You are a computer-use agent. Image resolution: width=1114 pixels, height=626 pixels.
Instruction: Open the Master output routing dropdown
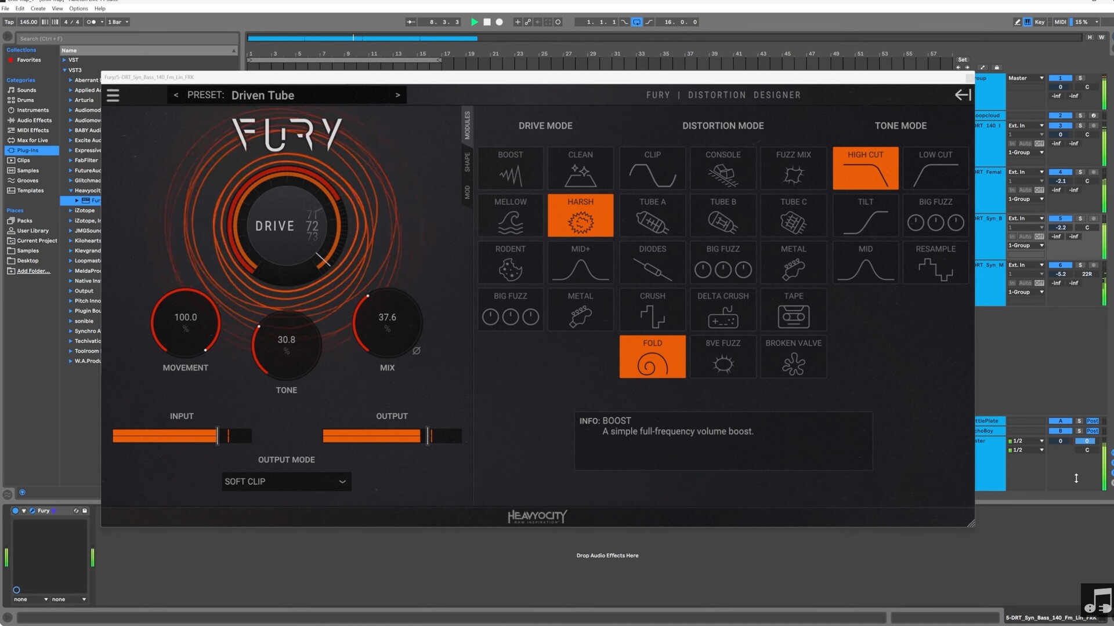click(1026, 78)
